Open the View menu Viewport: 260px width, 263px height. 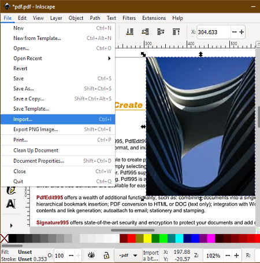pyautogui.click(x=38, y=18)
